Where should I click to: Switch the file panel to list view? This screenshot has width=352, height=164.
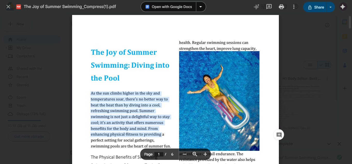pos(310,65)
